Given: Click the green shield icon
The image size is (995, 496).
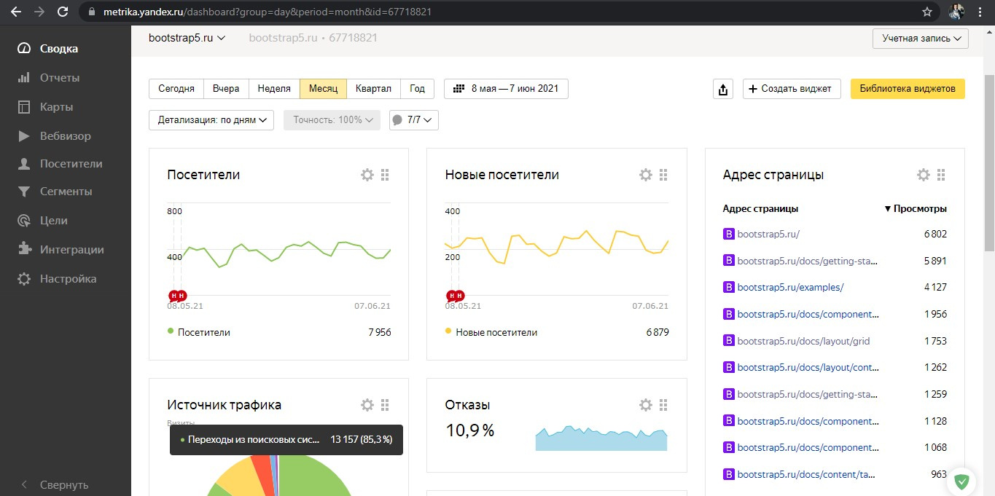Looking at the screenshot, I should tap(962, 481).
